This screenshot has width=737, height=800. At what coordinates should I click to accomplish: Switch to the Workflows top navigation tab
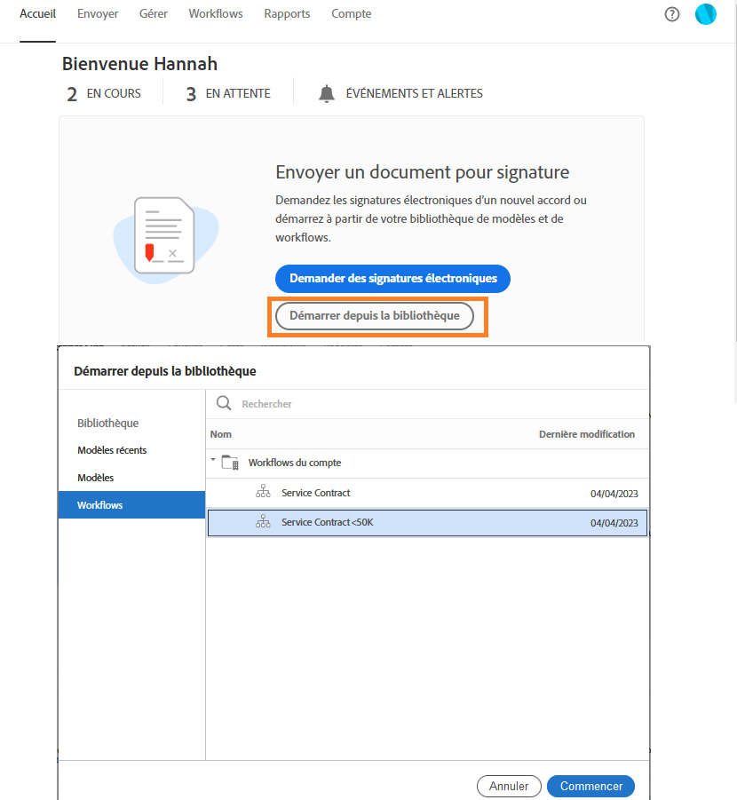[x=216, y=14]
